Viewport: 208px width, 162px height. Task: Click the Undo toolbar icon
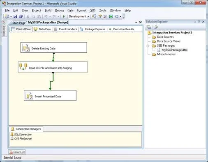46,16
